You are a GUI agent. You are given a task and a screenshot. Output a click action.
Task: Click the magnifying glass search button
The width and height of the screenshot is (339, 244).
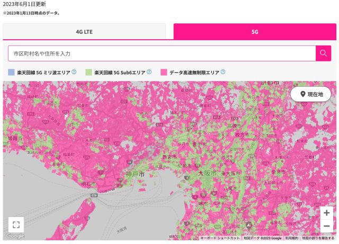[323, 53]
